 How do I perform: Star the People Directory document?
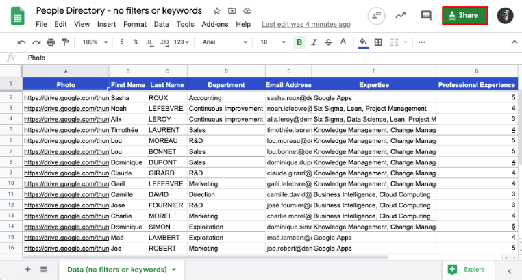click(x=216, y=11)
